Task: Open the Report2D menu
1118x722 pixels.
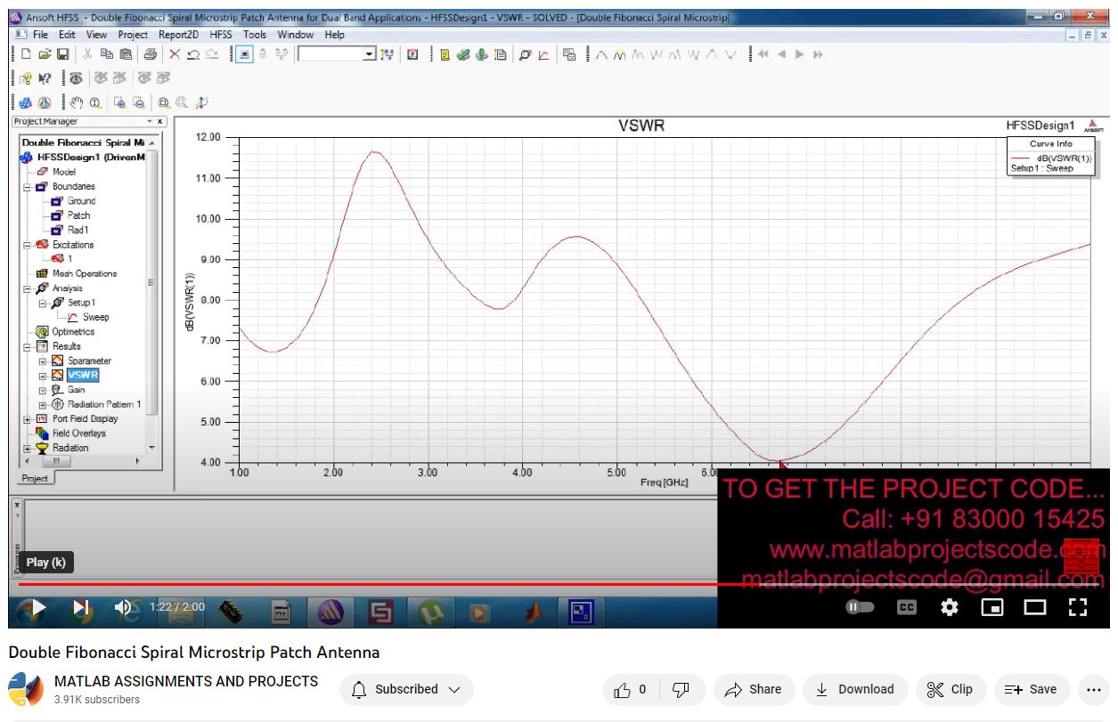Action: click(178, 35)
